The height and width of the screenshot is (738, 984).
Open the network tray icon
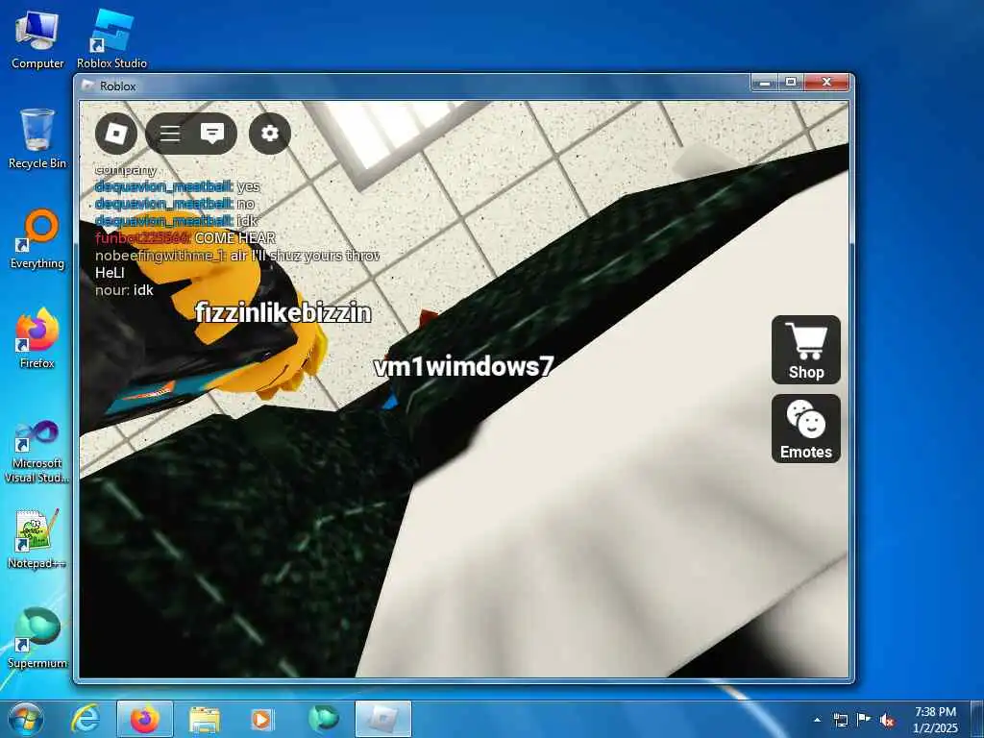840,720
